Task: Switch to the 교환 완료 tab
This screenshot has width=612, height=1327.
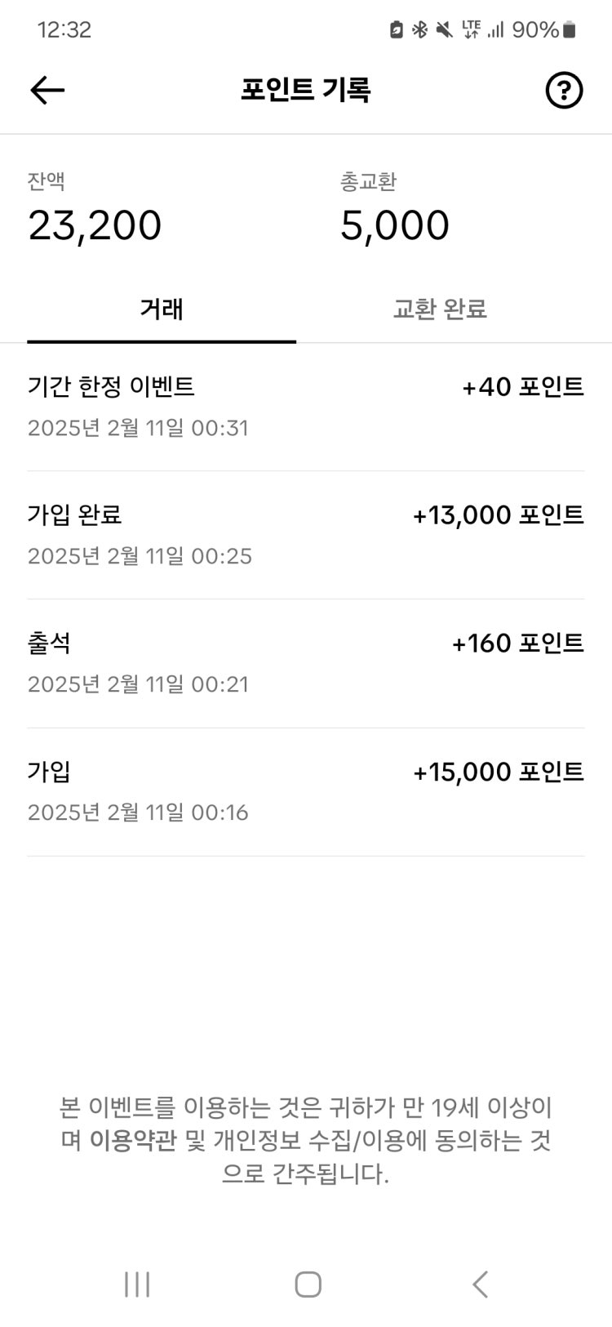Action: point(440,309)
